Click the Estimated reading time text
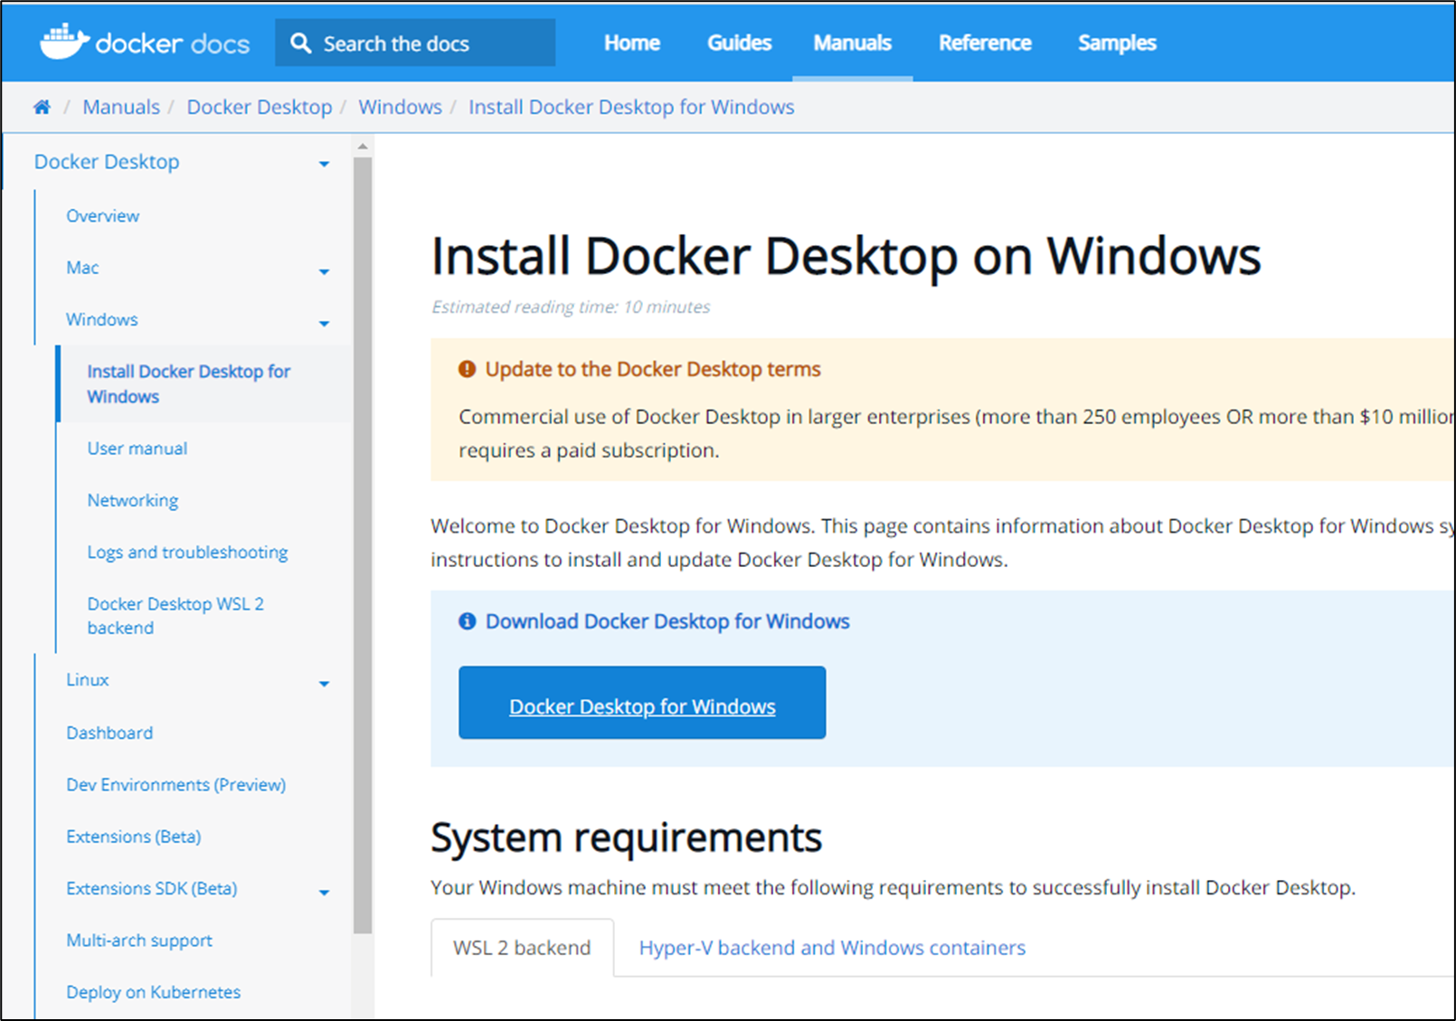 [571, 307]
